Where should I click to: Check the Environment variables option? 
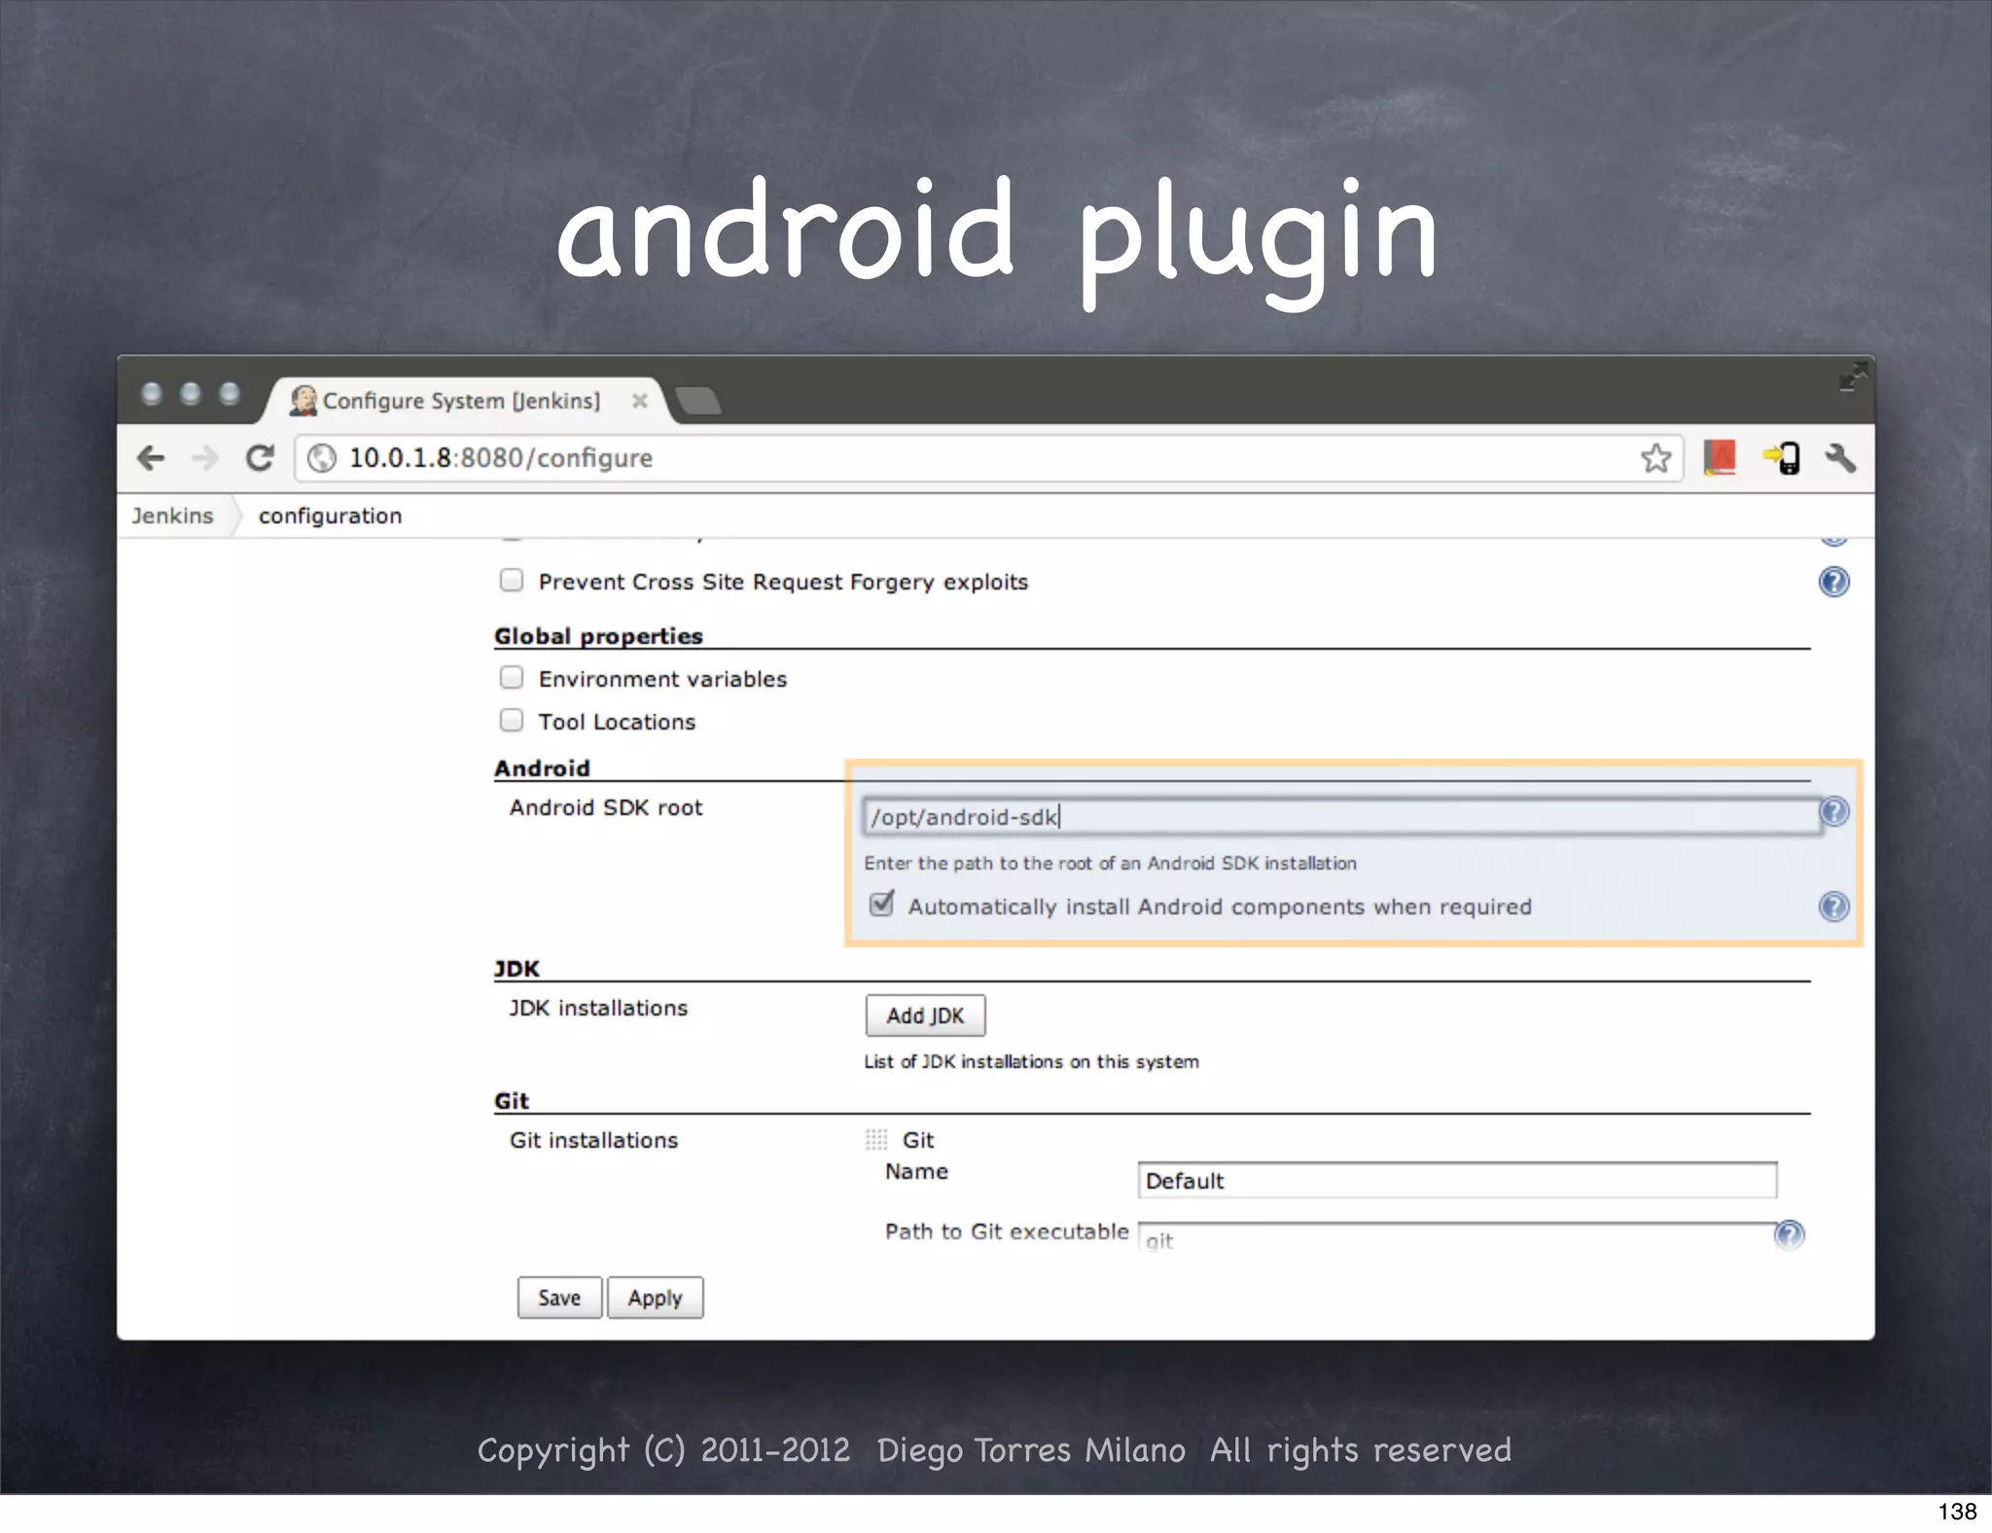[512, 677]
